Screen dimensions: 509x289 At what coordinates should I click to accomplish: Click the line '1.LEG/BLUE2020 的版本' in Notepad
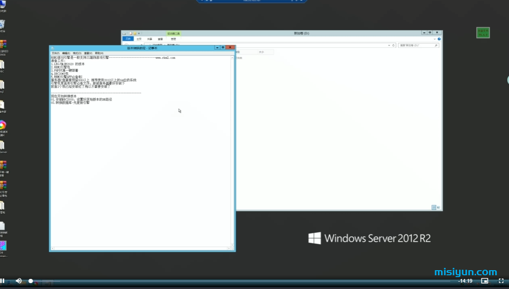coord(67,64)
